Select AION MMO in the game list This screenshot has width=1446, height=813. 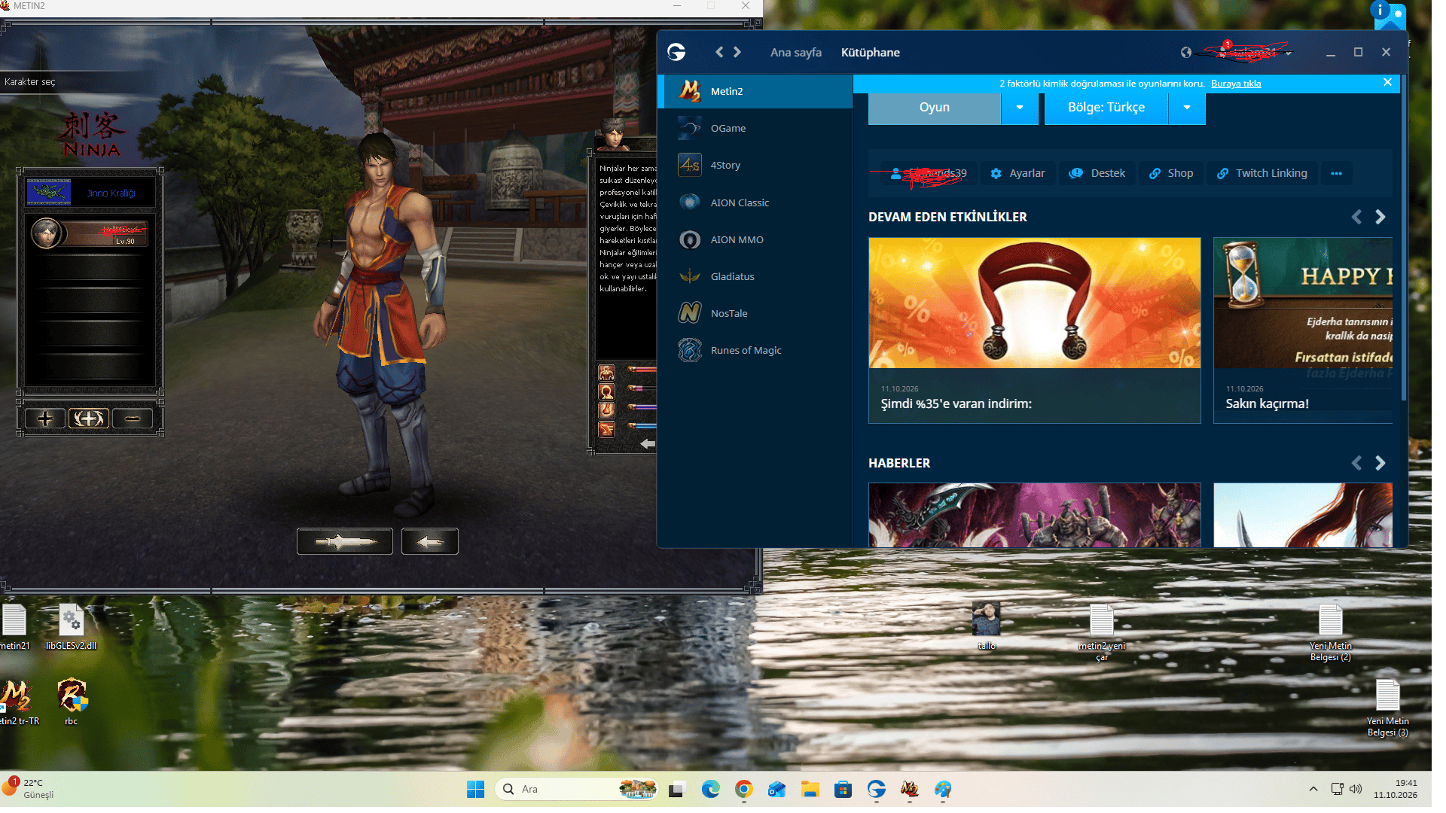[x=755, y=239]
